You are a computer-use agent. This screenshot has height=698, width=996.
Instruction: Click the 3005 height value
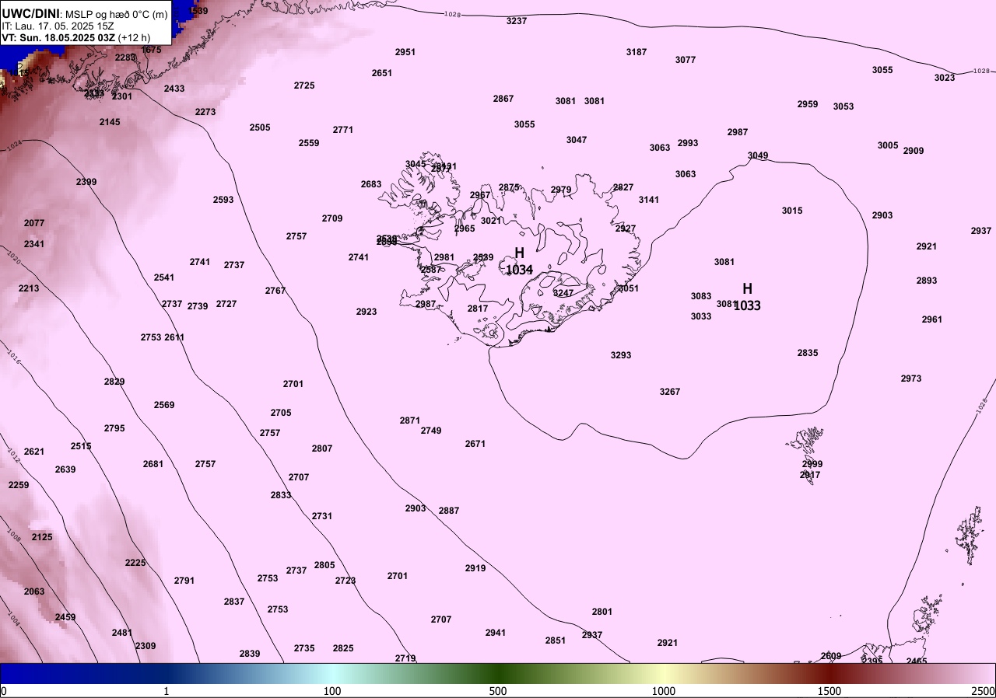point(888,145)
